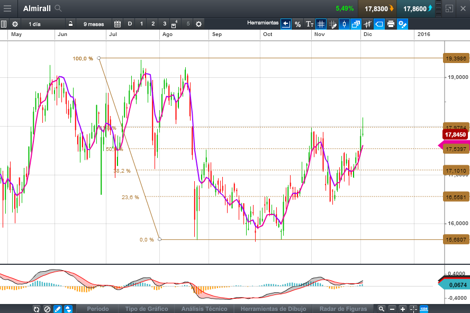Click the Fibonacci 100,0 % anchor handle

tap(99, 58)
